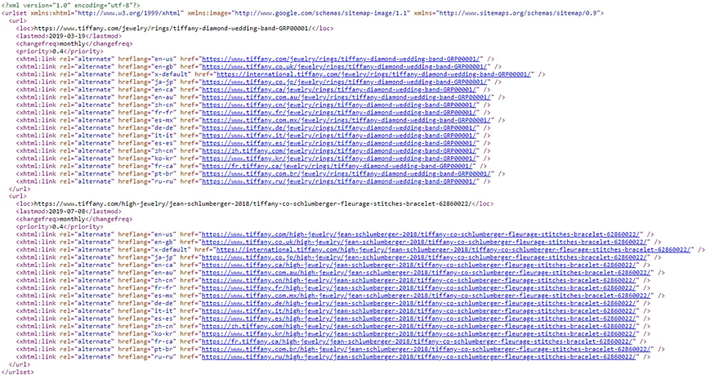719x379 pixels.
Task: Open the tiffany.co.jp Schlumberger bracelet link
Action: [x=424, y=257]
